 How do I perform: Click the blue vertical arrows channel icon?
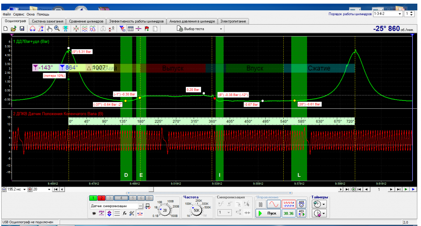click(109, 213)
